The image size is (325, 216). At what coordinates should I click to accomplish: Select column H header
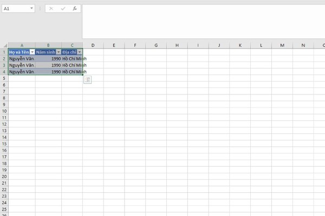pos(177,45)
